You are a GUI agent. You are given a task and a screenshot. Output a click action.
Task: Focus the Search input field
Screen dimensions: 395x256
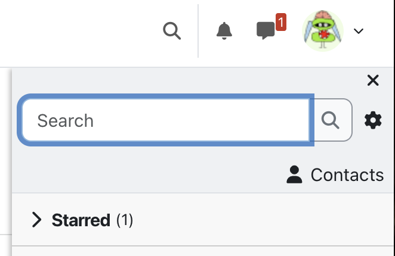[x=166, y=120]
